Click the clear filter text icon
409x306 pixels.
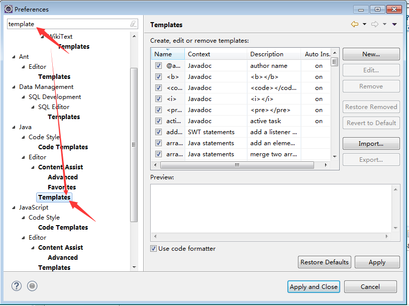(x=133, y=24)
